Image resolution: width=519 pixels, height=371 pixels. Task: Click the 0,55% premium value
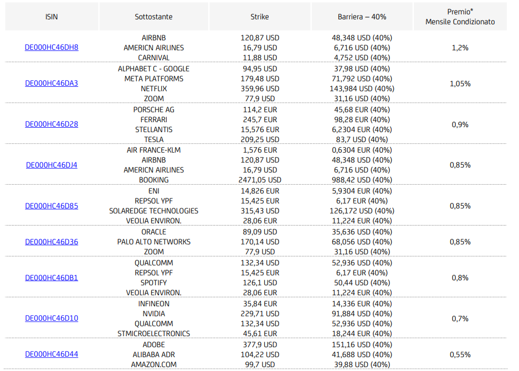tap(460, 355)
